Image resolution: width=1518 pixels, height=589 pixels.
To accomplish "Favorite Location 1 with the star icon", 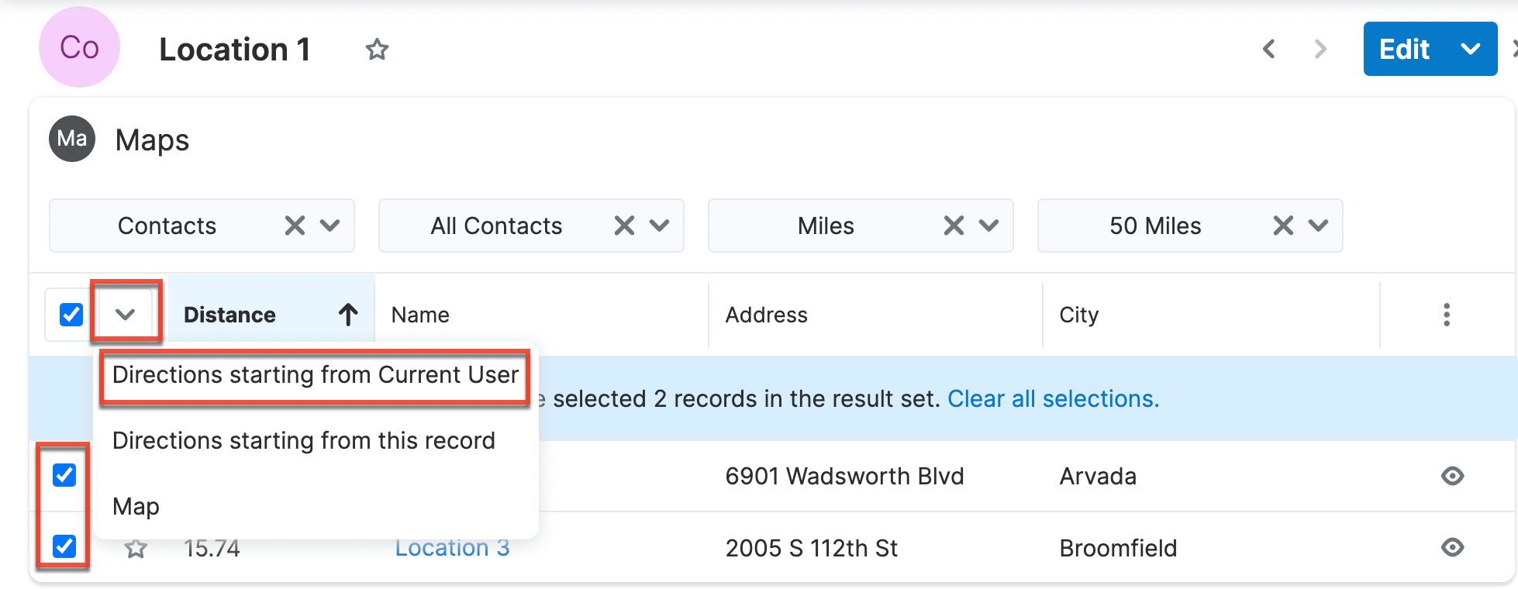I will 377,50.
